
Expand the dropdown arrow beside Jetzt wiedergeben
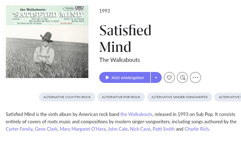pyautogui.click(x=156, y=78)
